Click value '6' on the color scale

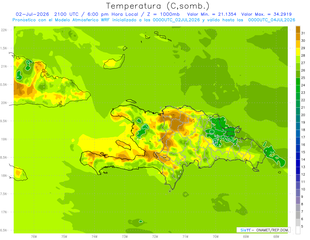[302, 219]
